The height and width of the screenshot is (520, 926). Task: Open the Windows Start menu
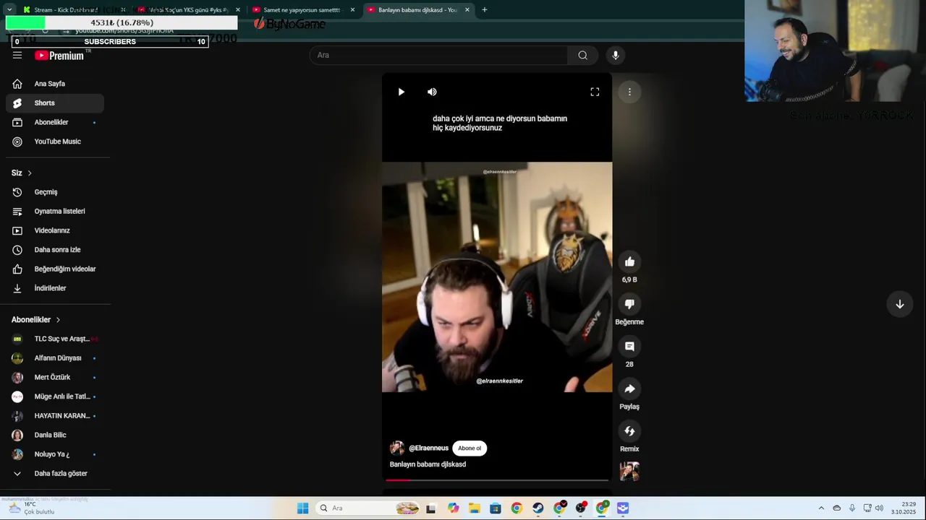pyautogui.click(x=302, y=508)
